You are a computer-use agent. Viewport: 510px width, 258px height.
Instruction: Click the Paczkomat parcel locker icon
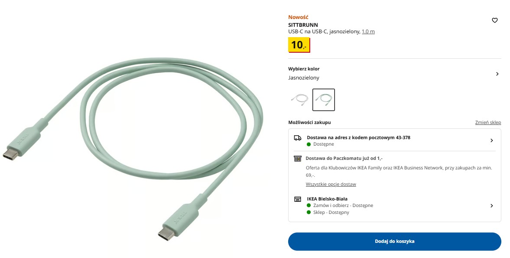[298, 159]
